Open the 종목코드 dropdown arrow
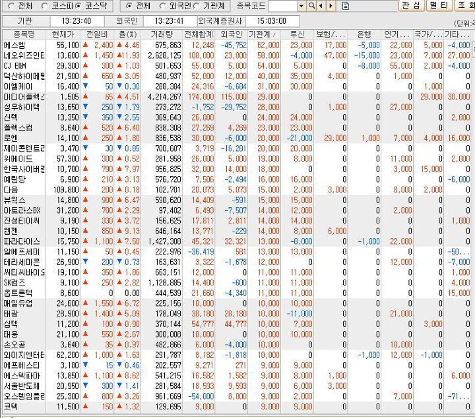The image size is (475, 418). click(x=301, y=6)
